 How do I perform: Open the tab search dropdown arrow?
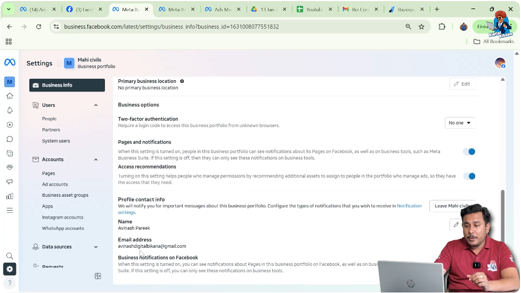point(9,9)
